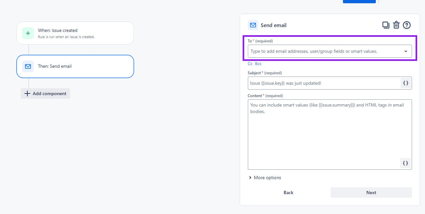This screenshot has width=425, height=214.
Task: Click the "Content (required)" label
Action: coord(265,96)
